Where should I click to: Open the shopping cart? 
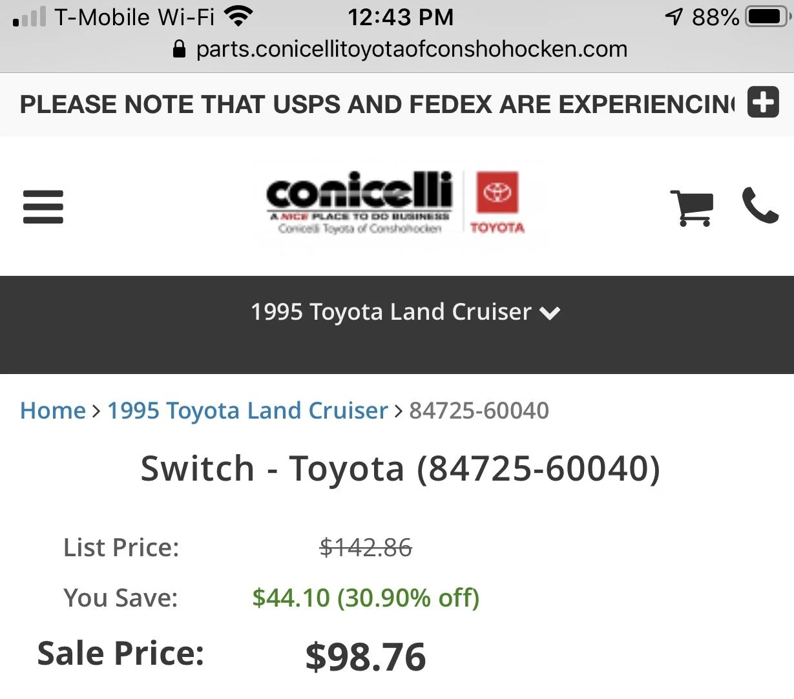click(692, 207)
